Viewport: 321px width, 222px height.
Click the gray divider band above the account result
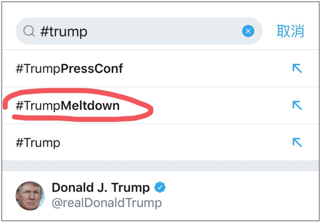click(160, 166)
